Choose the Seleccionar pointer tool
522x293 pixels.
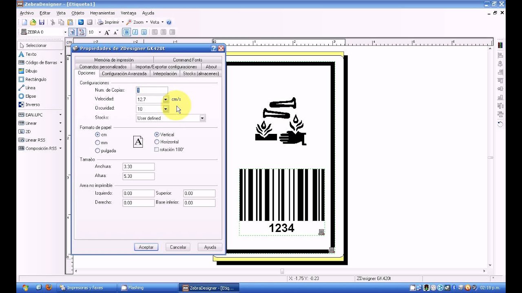(x=40, y=45)
